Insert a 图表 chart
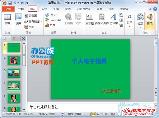This screenshot has height=118, width=159. pyautogui.click(x=50, y=25)
